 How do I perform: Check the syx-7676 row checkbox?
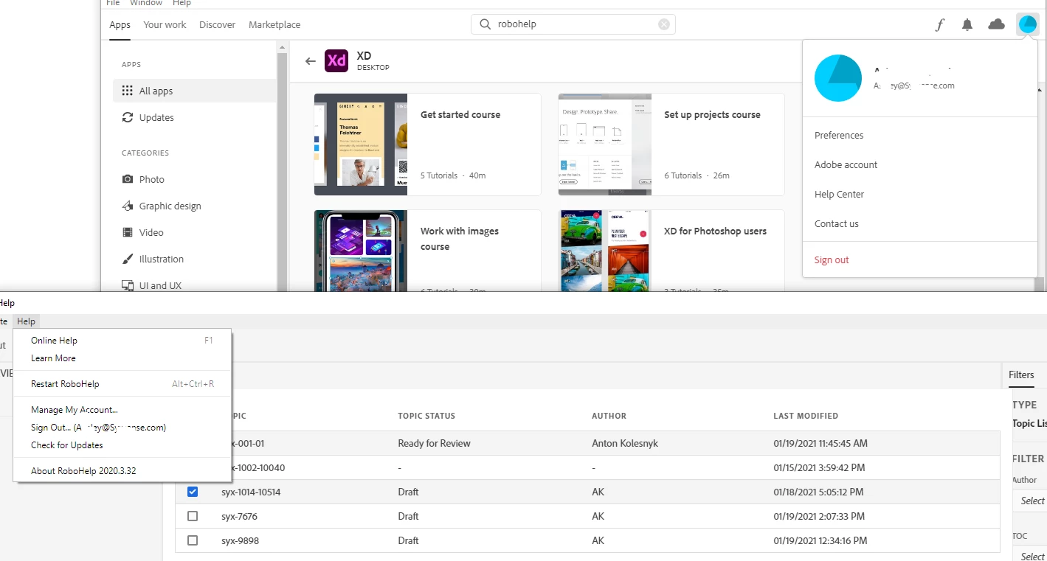coord(193,516)
